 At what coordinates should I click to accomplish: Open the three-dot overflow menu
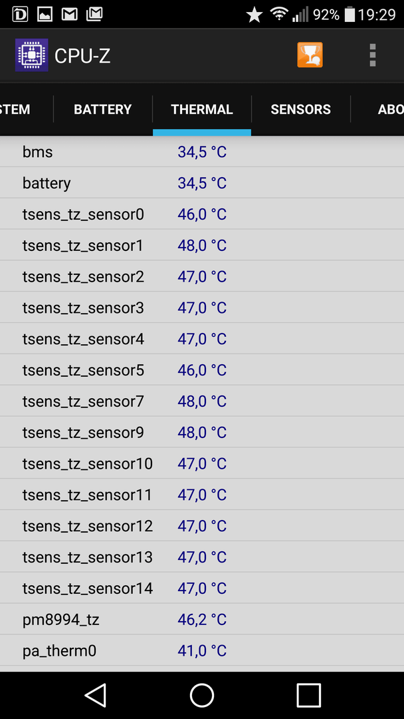tap(373, 55)
